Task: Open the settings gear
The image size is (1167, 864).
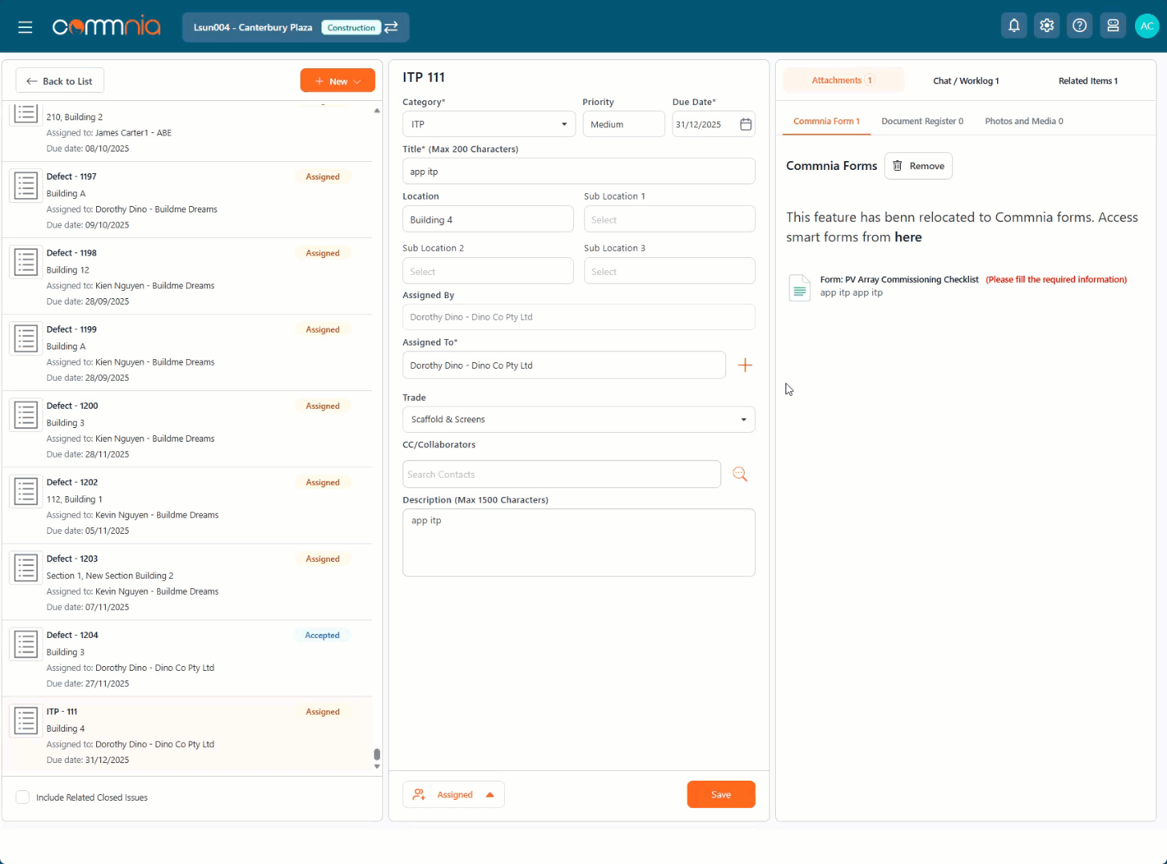Action: [1046, 25]
